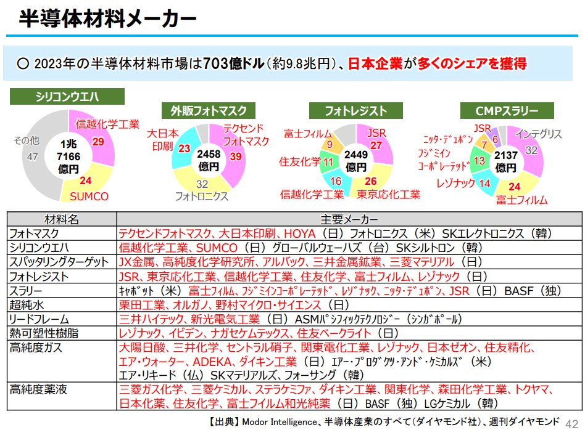
Task: Click the 富士フィルム label beside the photoresist chart
Action: coord(308,134)
